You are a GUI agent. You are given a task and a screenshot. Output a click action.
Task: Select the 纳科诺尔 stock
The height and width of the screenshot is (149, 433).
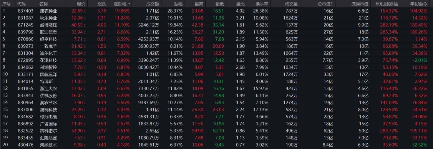pos(49,131)
